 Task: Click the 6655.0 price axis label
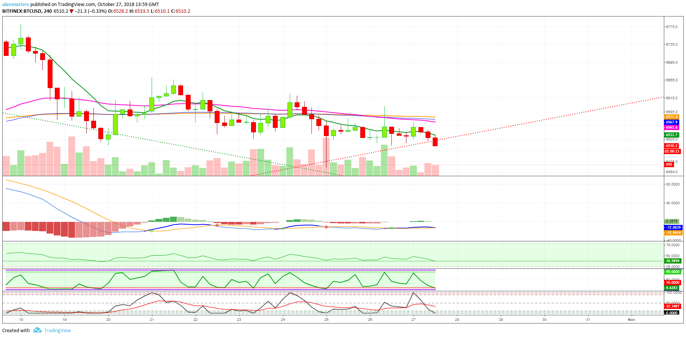pyautogui.click(x=672, y=80)
